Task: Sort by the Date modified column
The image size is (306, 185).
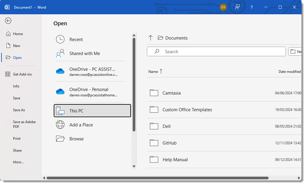Action: tap(290, 72)
